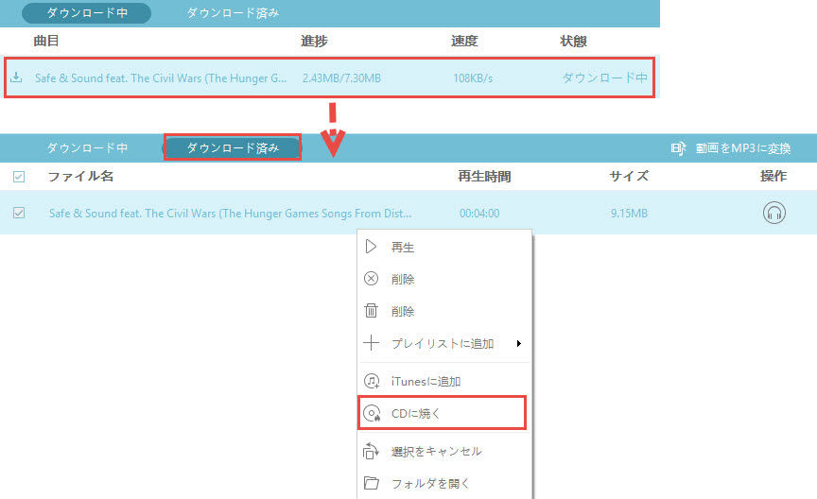Expand the プレイリストに追加 submenu arrow
The image size is (817, 499).
pyautogui.click(x=519, y=343)
